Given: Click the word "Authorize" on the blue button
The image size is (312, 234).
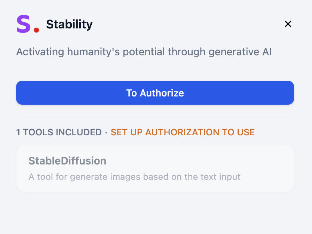Looking at the screenshot, I should (162, 93).
